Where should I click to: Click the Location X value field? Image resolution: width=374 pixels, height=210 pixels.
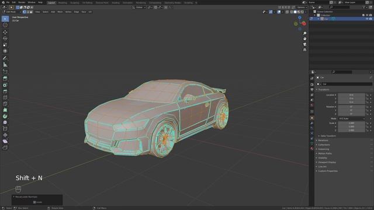pyautogui.click(x=352, y=95)
